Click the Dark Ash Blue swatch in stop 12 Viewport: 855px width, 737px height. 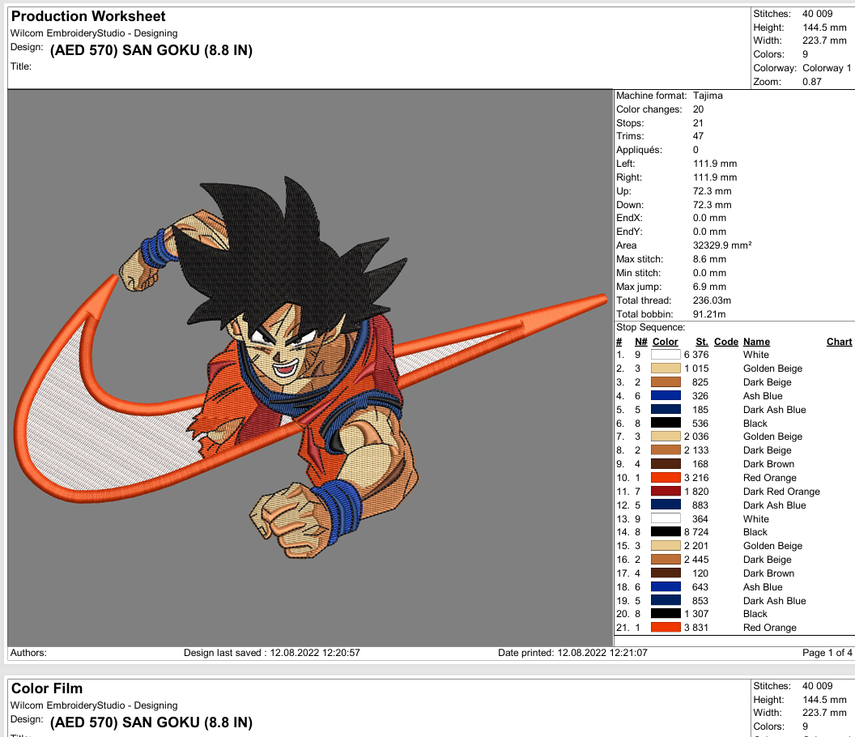[666, 505]
